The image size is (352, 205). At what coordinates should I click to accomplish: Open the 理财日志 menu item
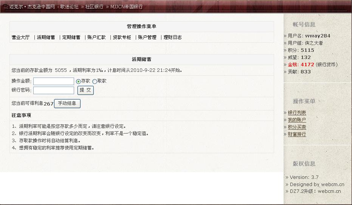[173, 37]
